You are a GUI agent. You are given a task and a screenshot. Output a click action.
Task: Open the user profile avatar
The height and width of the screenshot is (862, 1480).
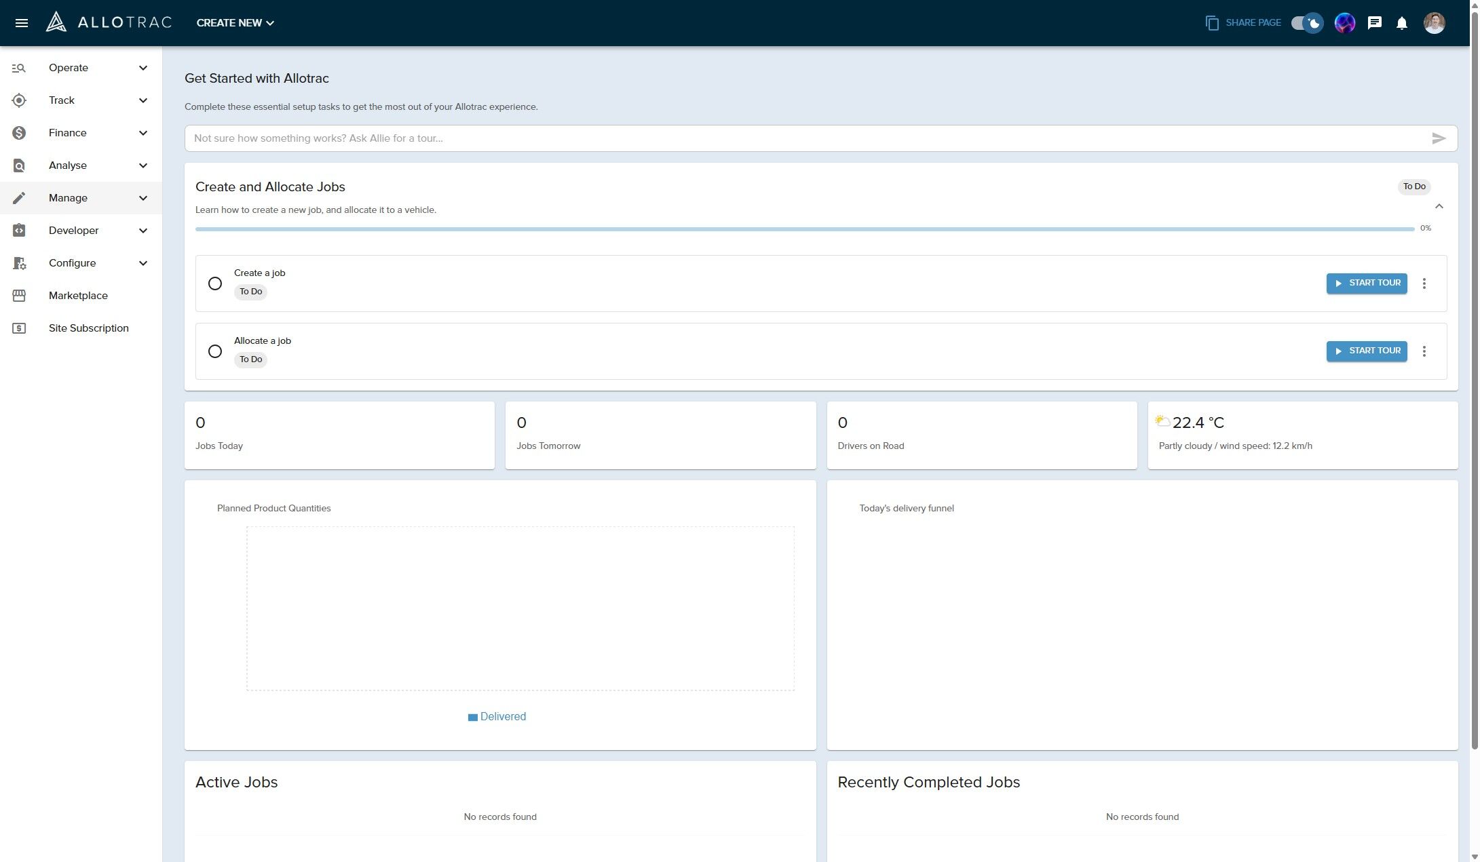(x=1434, y=23)
